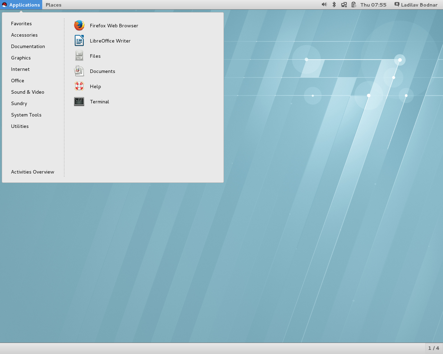
Task: Open the Ladilav Bodnar user menu
Action: [416, 5]
